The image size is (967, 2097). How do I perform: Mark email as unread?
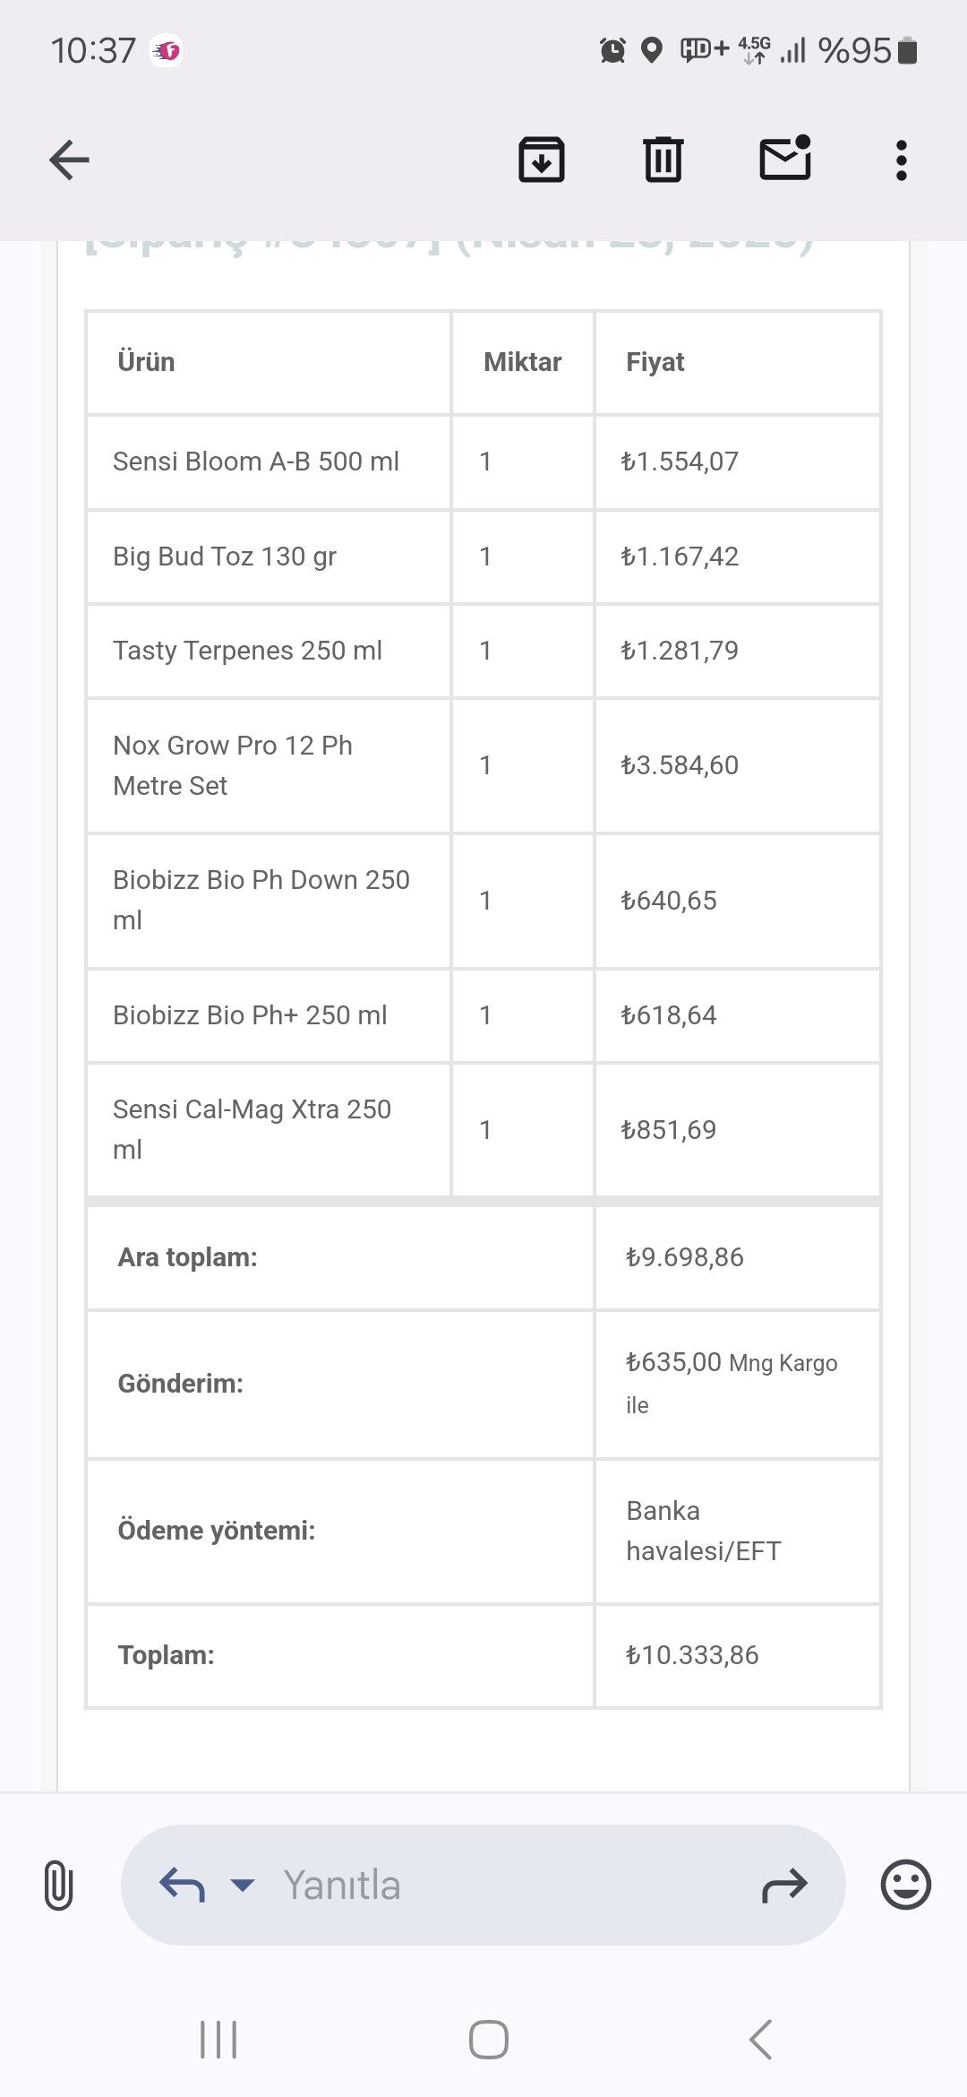785,159
